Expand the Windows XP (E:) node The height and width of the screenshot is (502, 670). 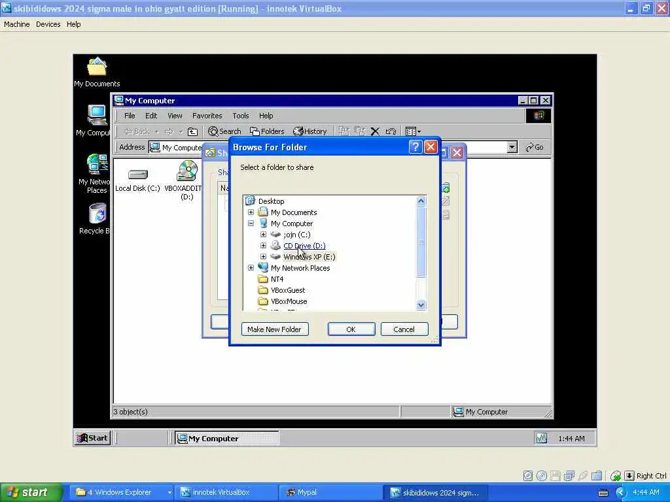[x=263, y=256]
